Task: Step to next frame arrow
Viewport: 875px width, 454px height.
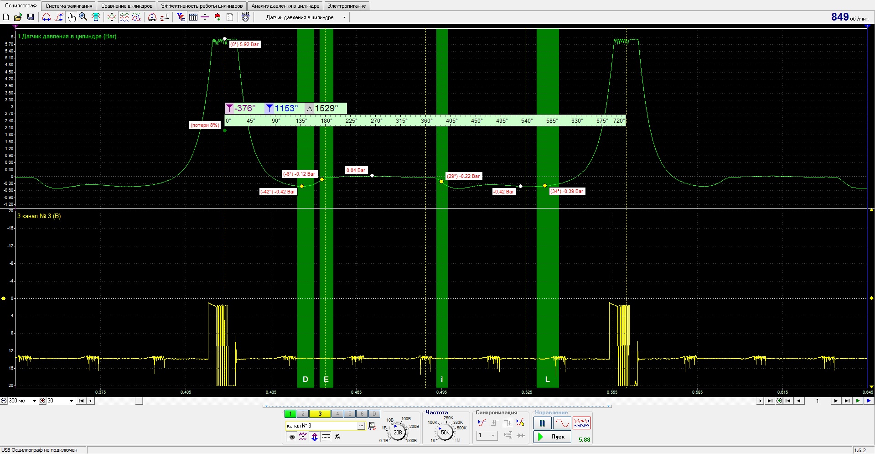Action: click(836, 401)
